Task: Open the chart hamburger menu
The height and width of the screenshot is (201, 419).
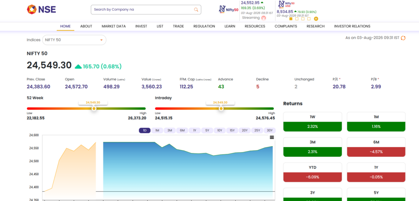Action: (x=272, y=138)
